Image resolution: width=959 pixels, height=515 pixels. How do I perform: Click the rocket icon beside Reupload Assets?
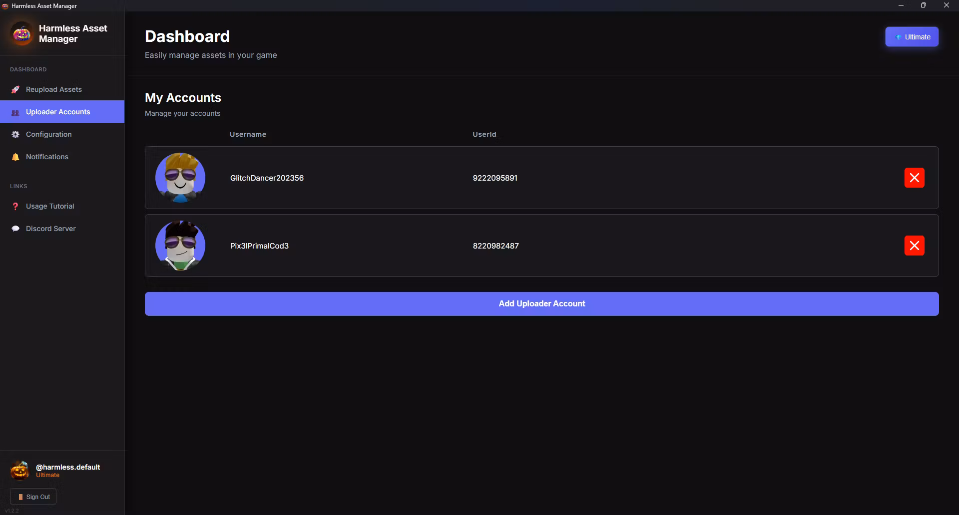point(15,89)
